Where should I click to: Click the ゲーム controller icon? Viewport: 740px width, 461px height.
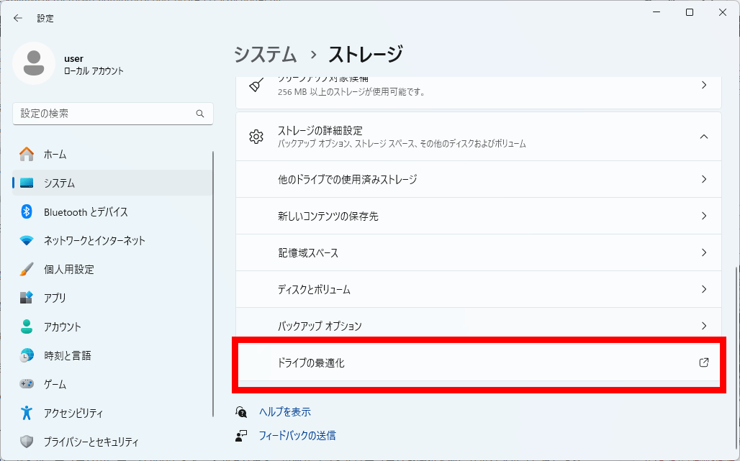[27, 384]
